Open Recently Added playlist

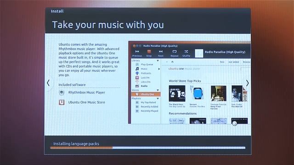click(x=149, y=107)
